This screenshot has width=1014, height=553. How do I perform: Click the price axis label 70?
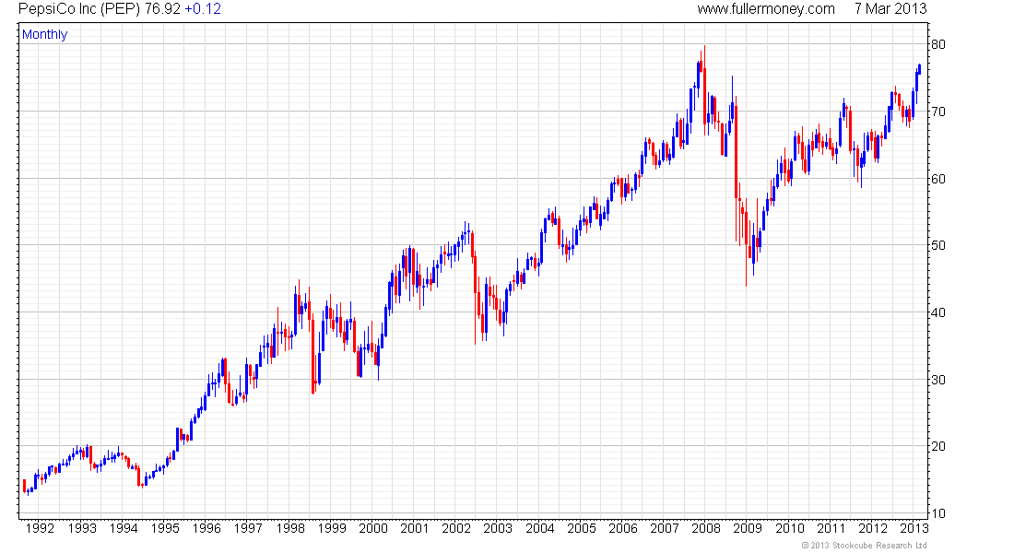(938, 112)
